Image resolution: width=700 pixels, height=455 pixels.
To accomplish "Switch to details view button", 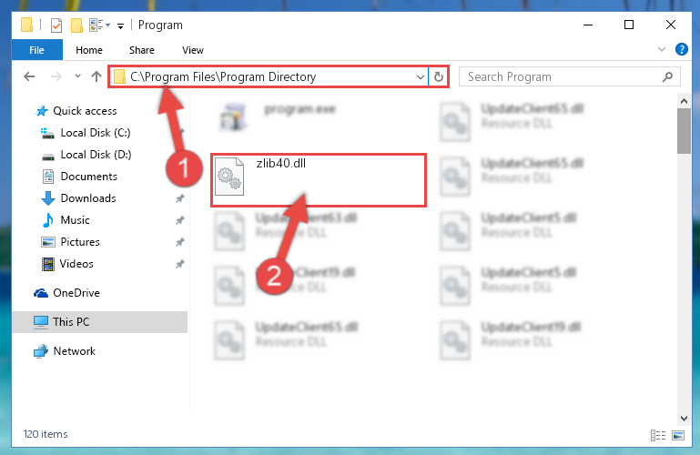I will (x=658, y=435).
